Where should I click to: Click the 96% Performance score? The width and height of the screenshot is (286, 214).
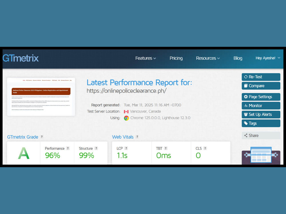point(53,156)
